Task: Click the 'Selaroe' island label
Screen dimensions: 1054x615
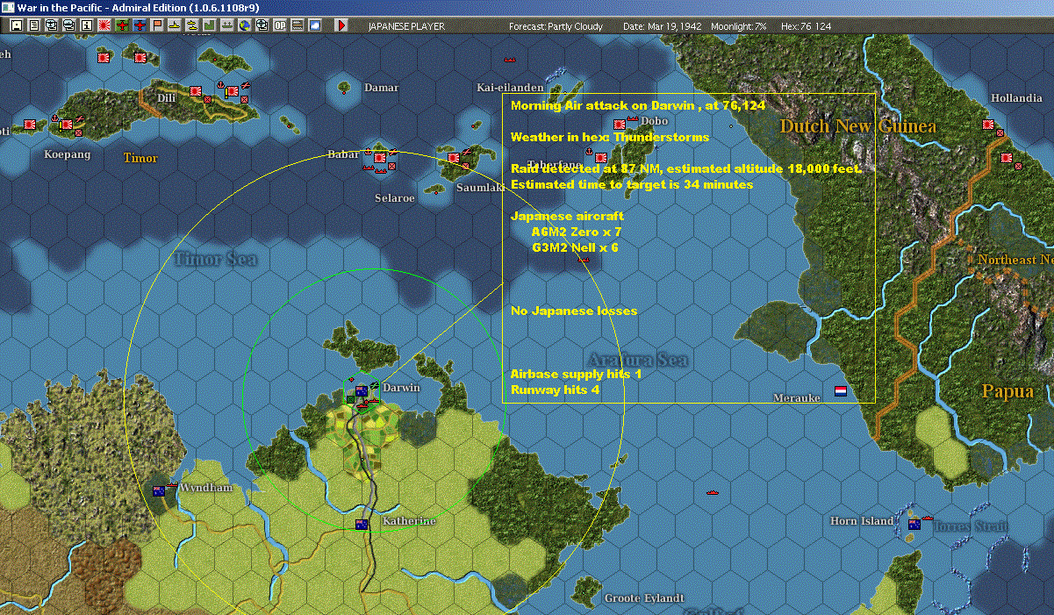Action: pyautogui.click(x=395, y=198)
